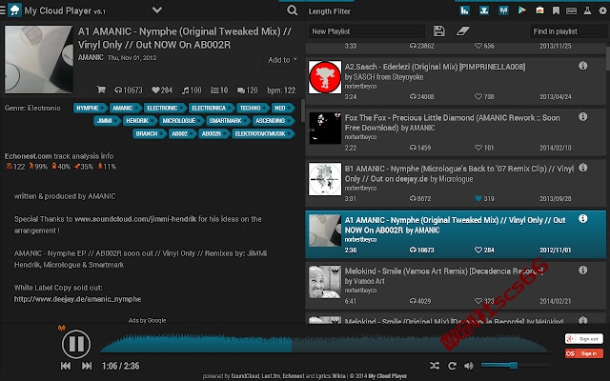Screen dimensions: 610x381
Task: Adjust the volume slider
Action: point(516,365)
